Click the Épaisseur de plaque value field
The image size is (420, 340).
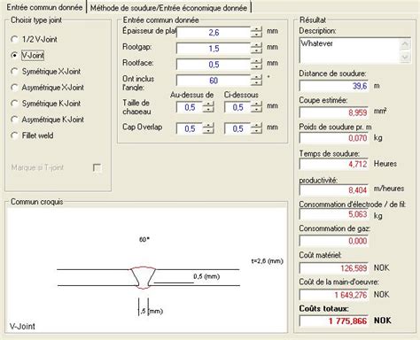coord(214,32)
